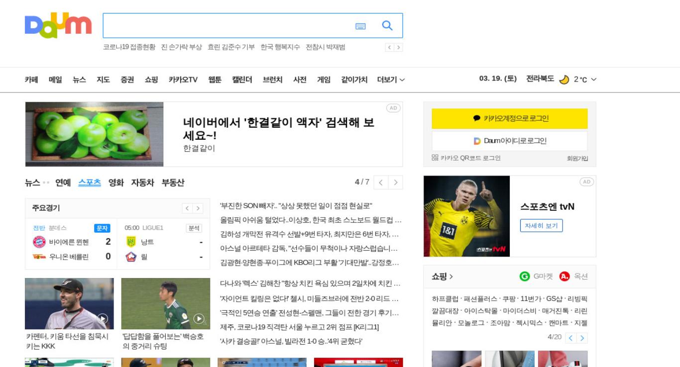Switch to 자동차 news tab
This screenshot has height=367, width=680.
point(142,183)
